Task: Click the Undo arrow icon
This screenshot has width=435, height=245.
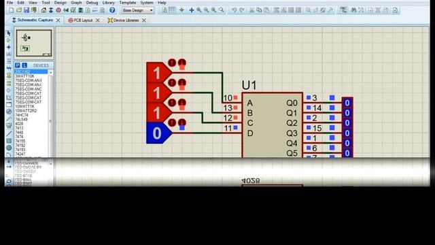Action: click(234, 10)
